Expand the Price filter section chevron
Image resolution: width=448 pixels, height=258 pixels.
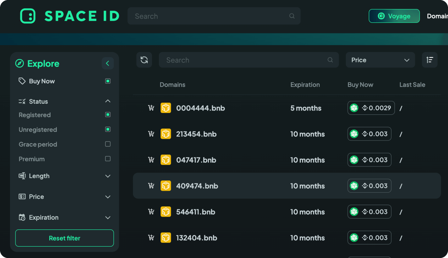click(x=108, y=197)
